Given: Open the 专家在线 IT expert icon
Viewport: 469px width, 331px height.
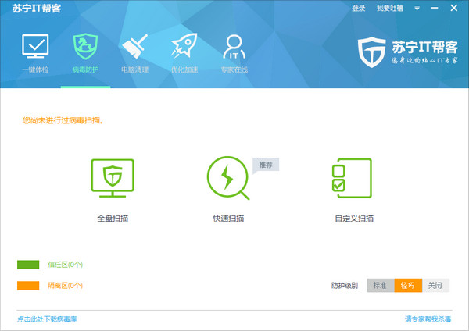Looking at the screenshot, I should [234, 47].
